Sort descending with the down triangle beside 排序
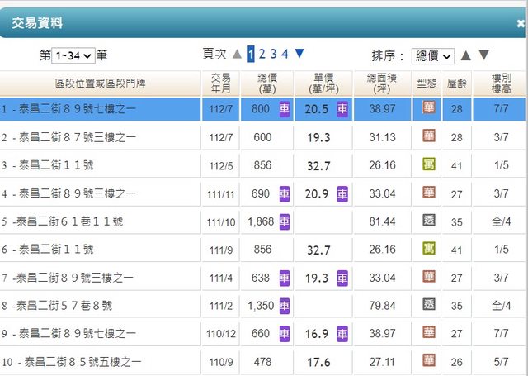 coord(484,55)
